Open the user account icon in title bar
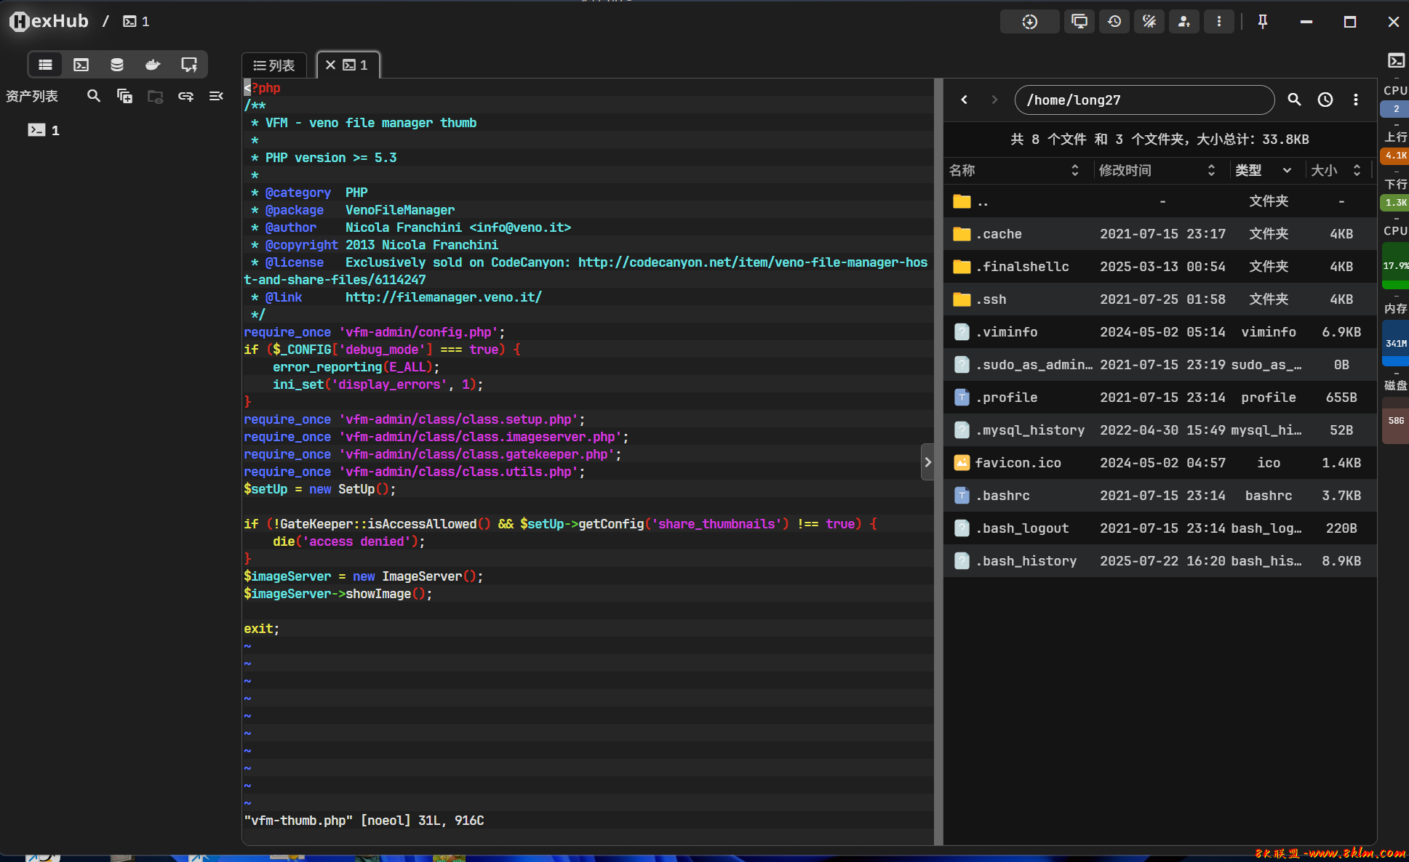1409x862 pixels. click(x=1184, y=22)
